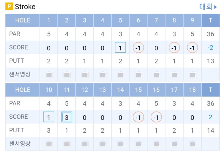Play sensor video for hole 5
This screenshot has width=221, height=152.
pos(121,75)
